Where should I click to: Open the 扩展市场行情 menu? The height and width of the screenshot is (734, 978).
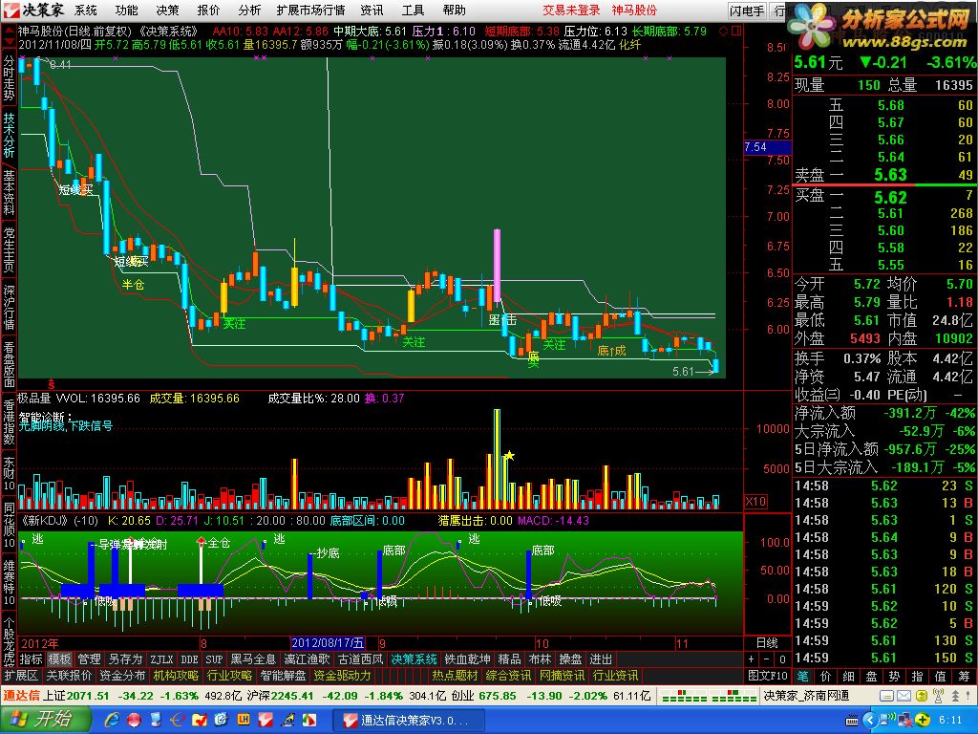(x=310, y=10)
